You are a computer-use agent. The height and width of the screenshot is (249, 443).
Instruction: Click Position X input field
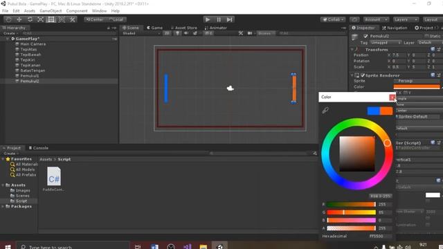[399, 55]
